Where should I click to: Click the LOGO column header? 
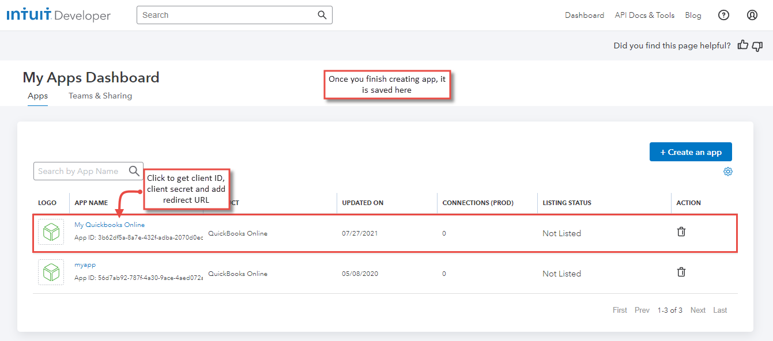[47, 203]
